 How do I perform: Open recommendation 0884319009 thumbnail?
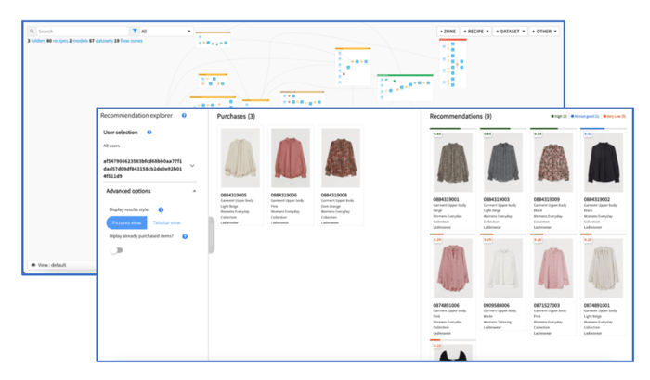coord(553,162)
